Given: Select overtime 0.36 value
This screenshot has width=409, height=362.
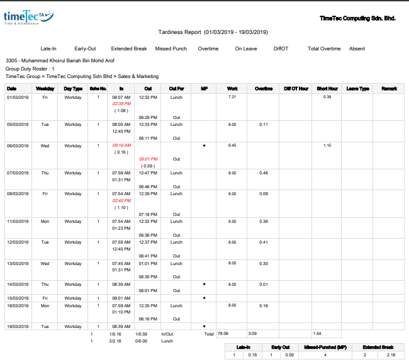Looking at the screenshot, I should tap(264, 222).
